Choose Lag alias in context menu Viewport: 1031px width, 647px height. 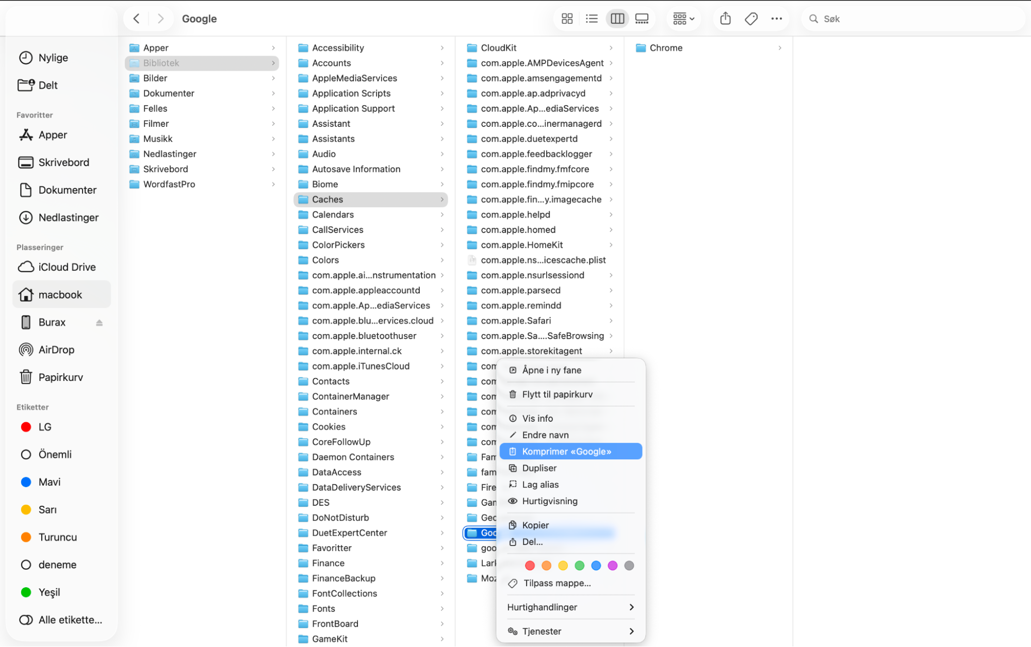point(570,485)
